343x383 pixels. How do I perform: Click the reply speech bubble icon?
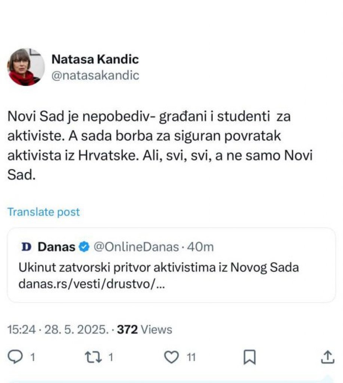click(x=15, y=357)
